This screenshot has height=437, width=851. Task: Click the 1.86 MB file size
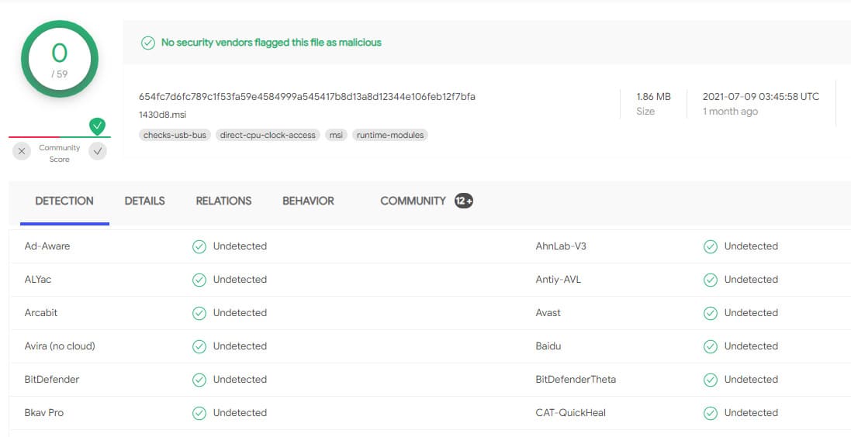pyautogui.click(x=653, y=97)
